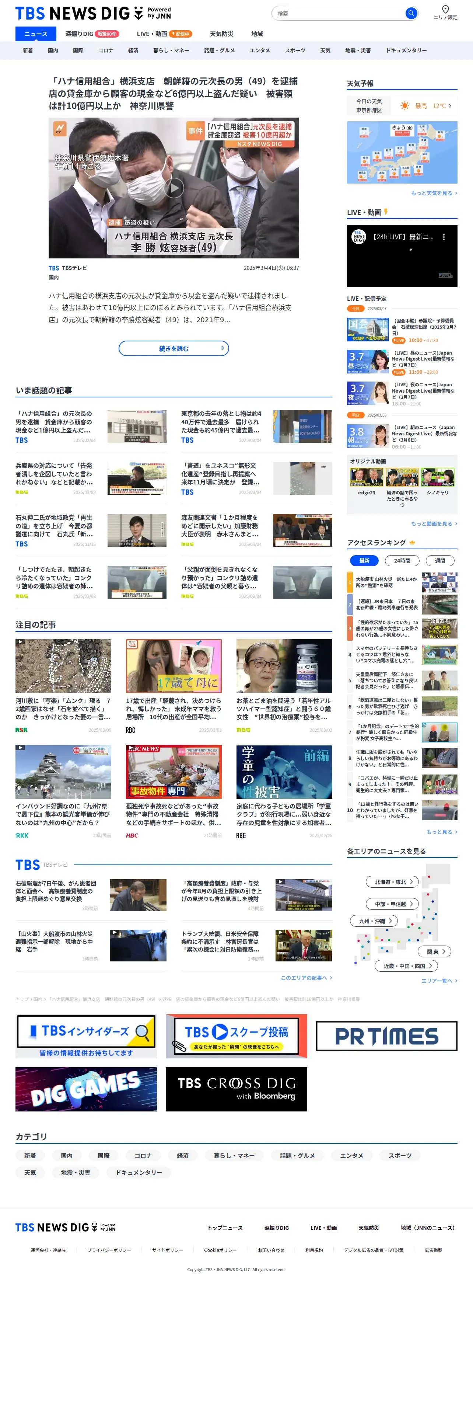The height and width of the screenshot is (1420, 473).
Task: Open the PR TIMES banner
Action: tap(386, 1036)
